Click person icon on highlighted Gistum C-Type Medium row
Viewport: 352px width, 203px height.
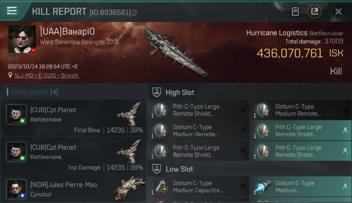pos(345,186)
